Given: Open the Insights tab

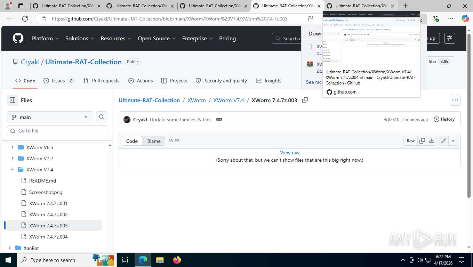Looking at the screenshot, I should pos(268,81).
